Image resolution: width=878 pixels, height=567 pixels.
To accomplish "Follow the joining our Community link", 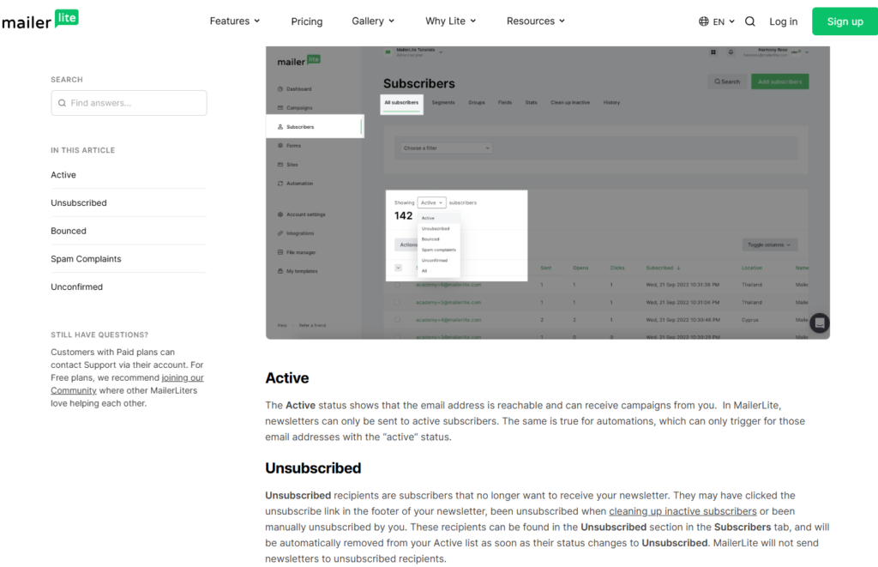I will (x=127, y=383).
